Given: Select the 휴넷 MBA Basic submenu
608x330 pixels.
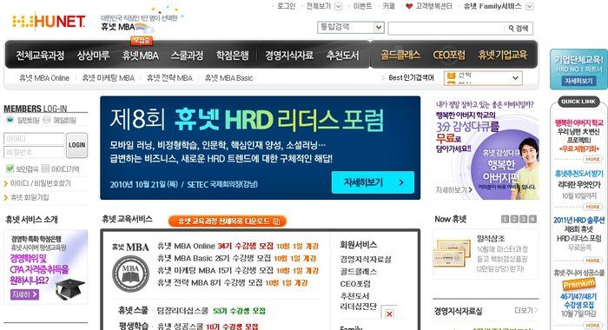Looking at the screenshot, I should (228, 78).
